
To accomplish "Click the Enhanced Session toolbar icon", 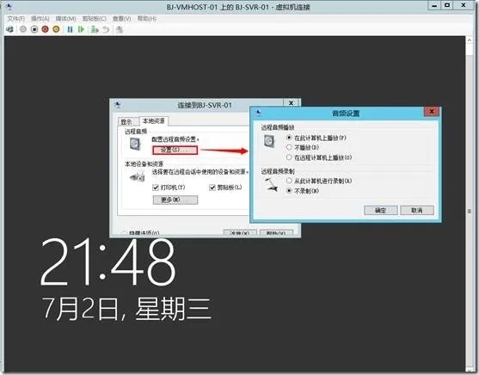I will click(x=120, y=29).
